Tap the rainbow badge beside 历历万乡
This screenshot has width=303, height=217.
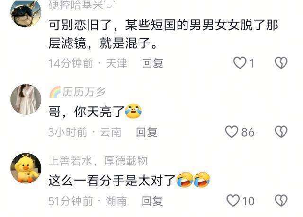pos(55,92)
